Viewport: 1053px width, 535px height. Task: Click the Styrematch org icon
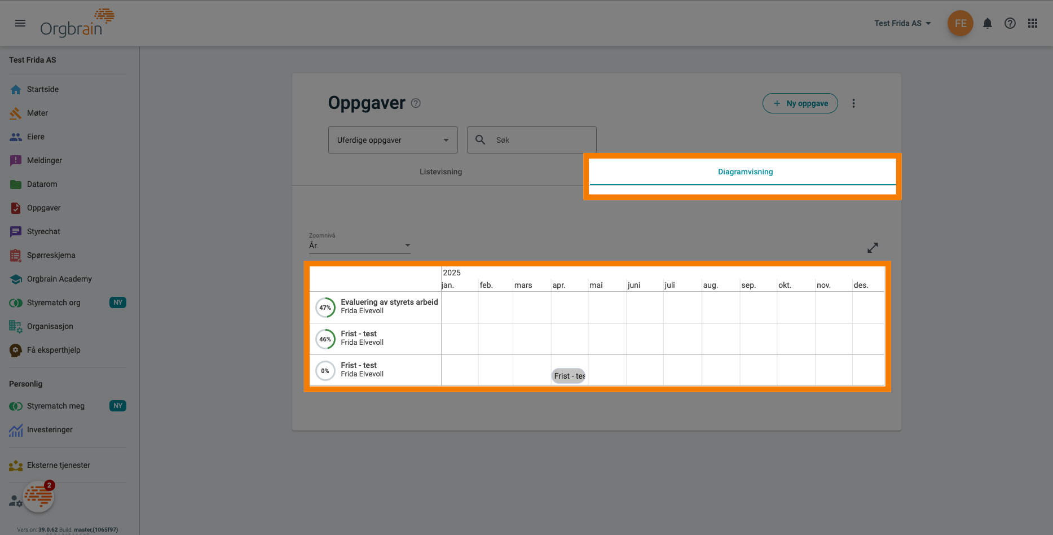16,302
